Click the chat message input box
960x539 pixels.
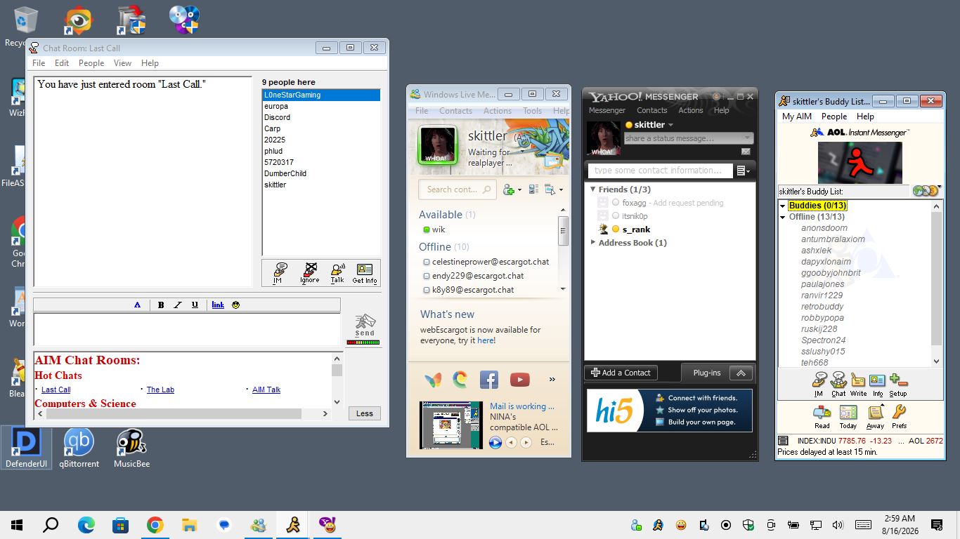pos(187,329)
